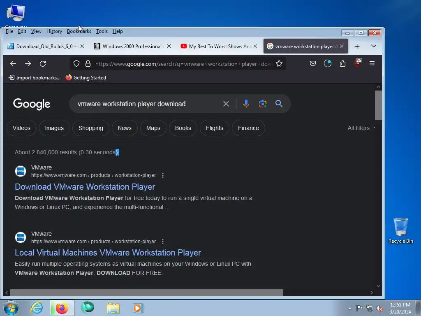Viewport: 421px width, 316px height.
Task: Open the File menu
Action: tap(9, 31)
